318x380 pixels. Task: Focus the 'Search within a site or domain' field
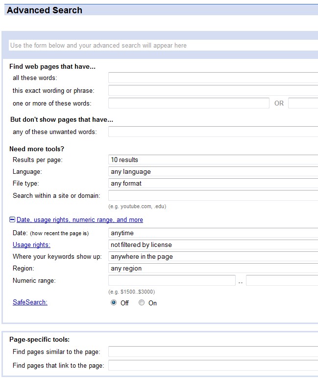[x=213, y=195]
